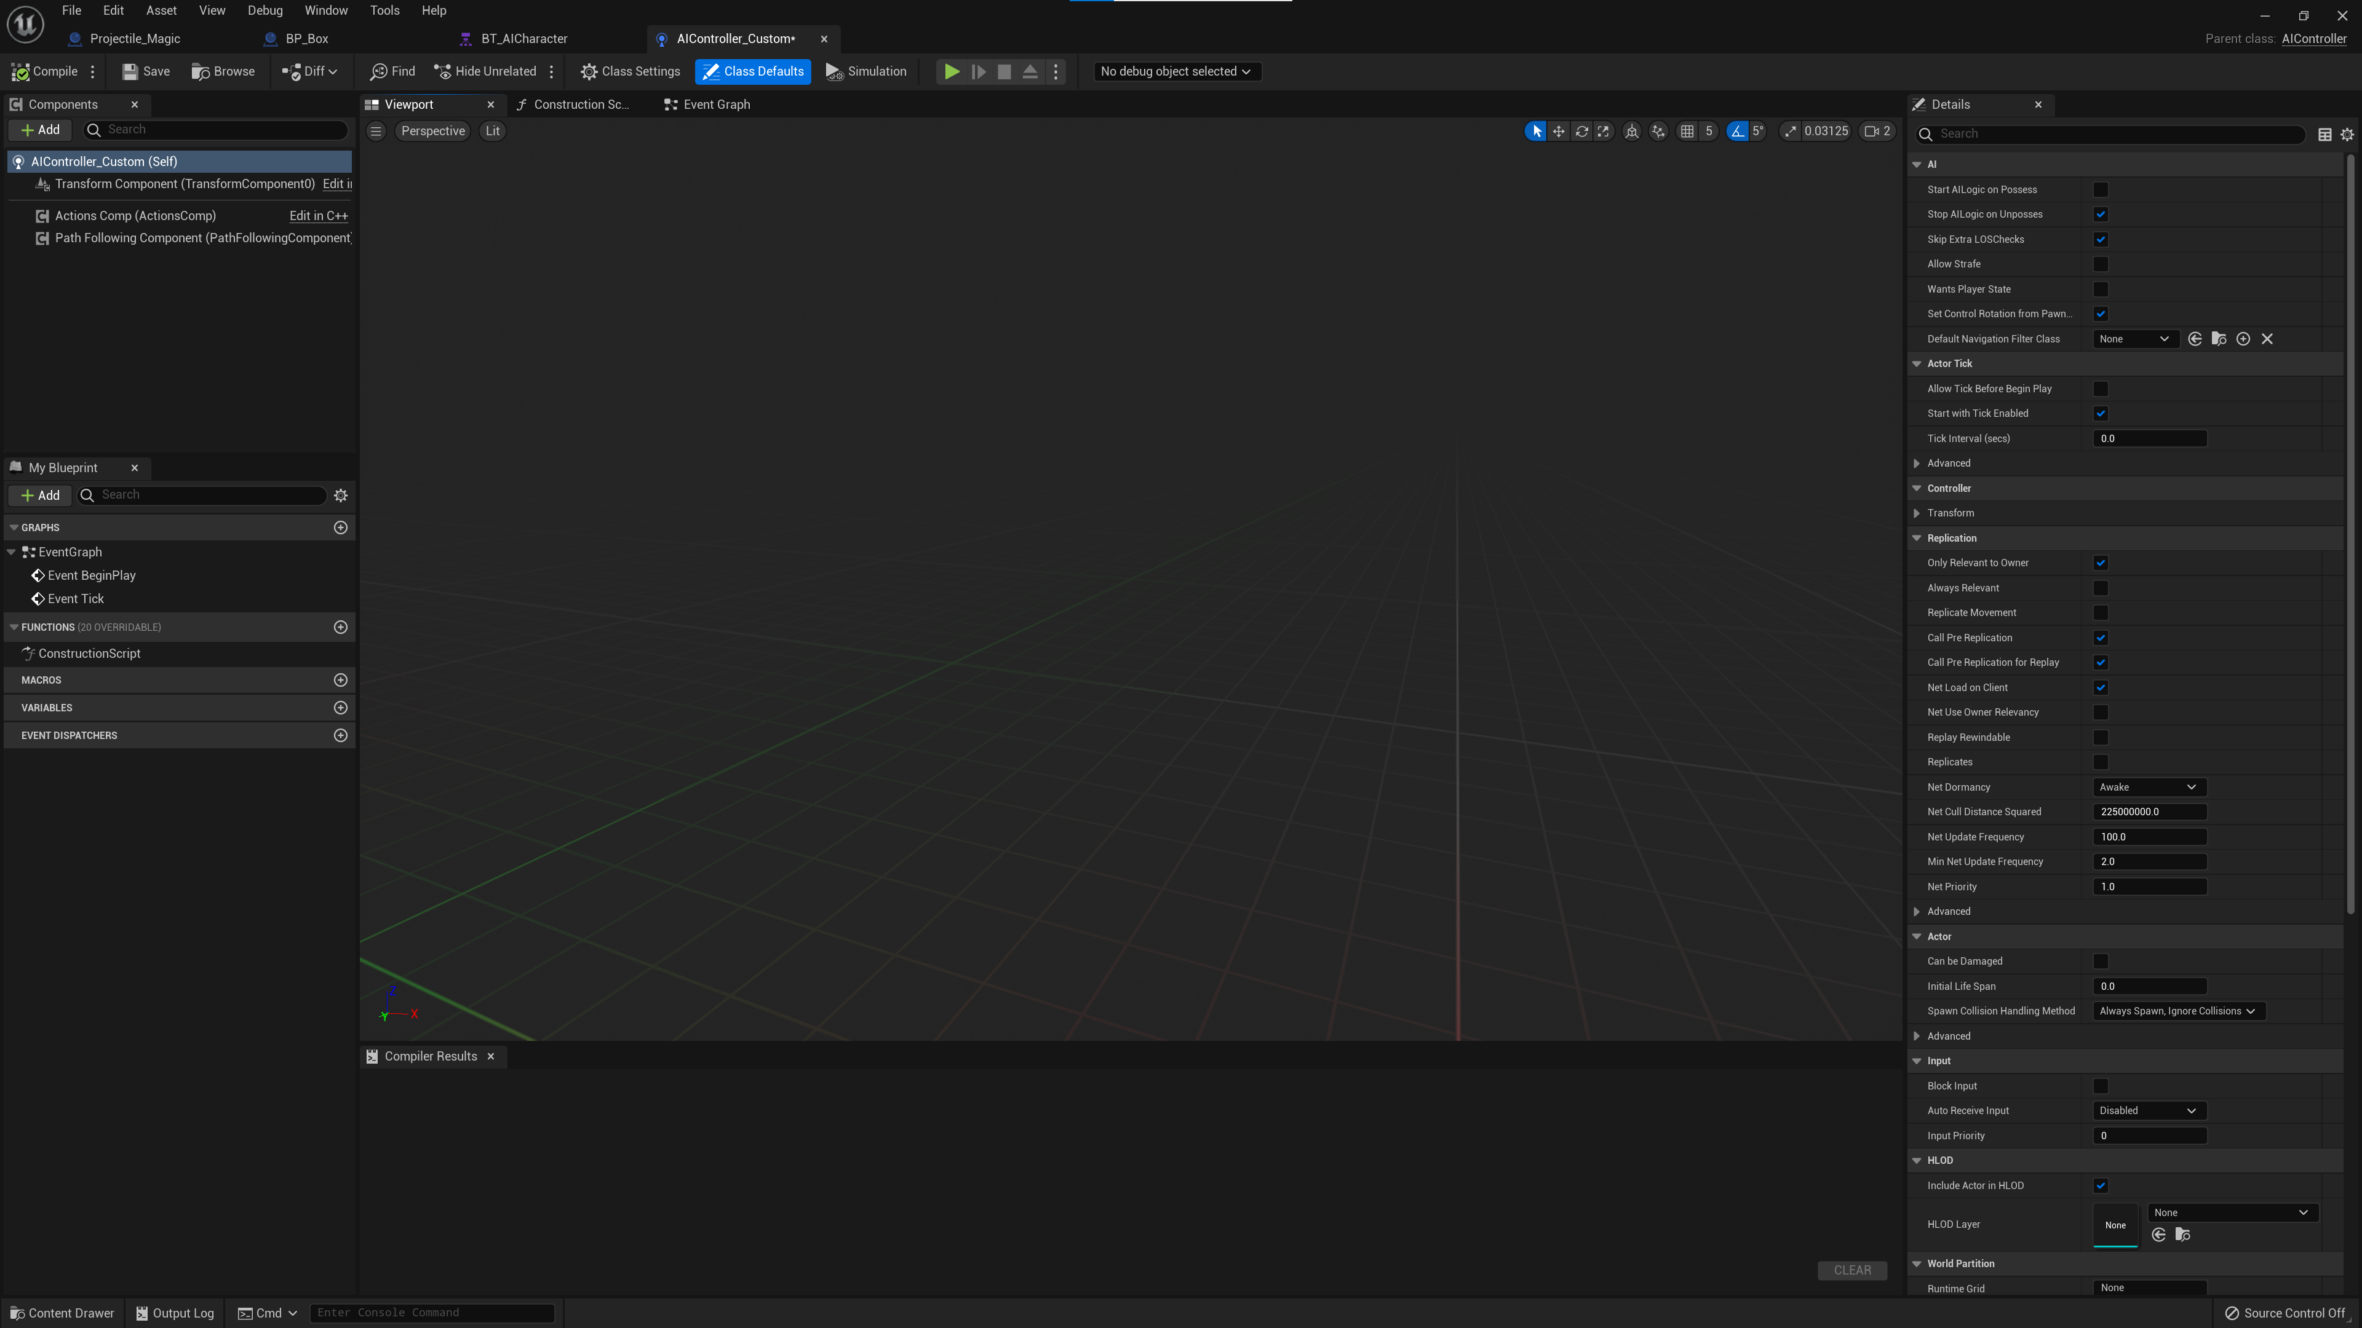Toggle surface snapping in viewport
Viewport: 2362px width, 1328px height.
coord(1659,131)
